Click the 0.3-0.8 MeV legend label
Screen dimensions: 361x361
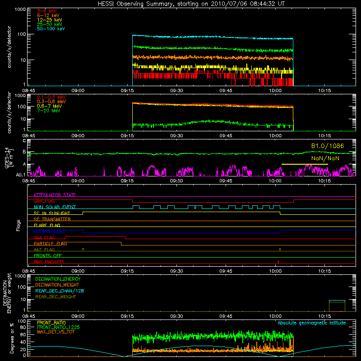pyautogui.click(x=51, y=102)
